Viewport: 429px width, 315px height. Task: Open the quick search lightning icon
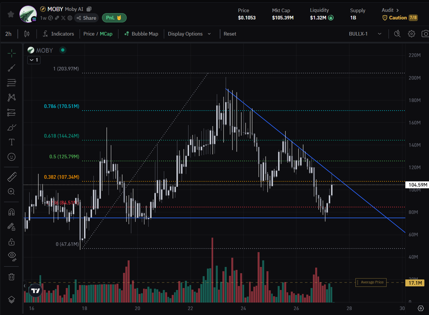[x=397, y=34]
